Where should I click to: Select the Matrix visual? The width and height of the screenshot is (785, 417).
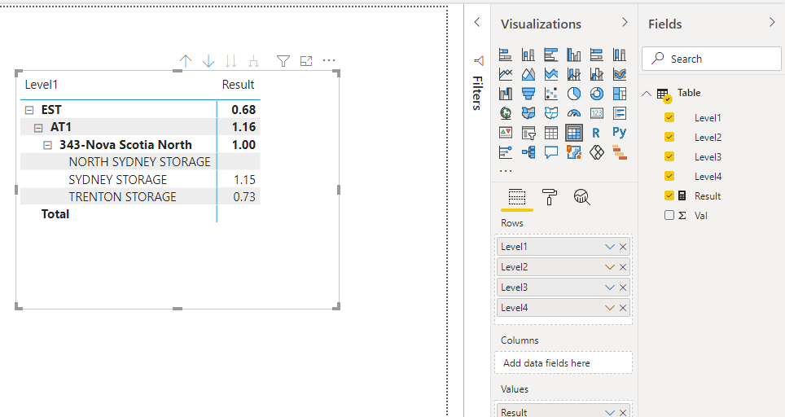tap(574, 133)
